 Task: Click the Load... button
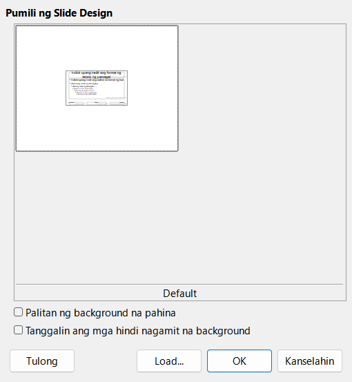[169, 361]
